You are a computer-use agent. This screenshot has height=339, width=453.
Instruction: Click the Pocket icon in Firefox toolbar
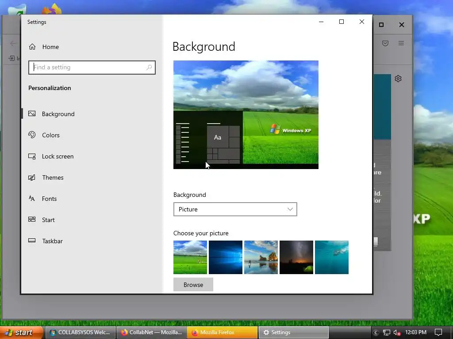[385, 43]
